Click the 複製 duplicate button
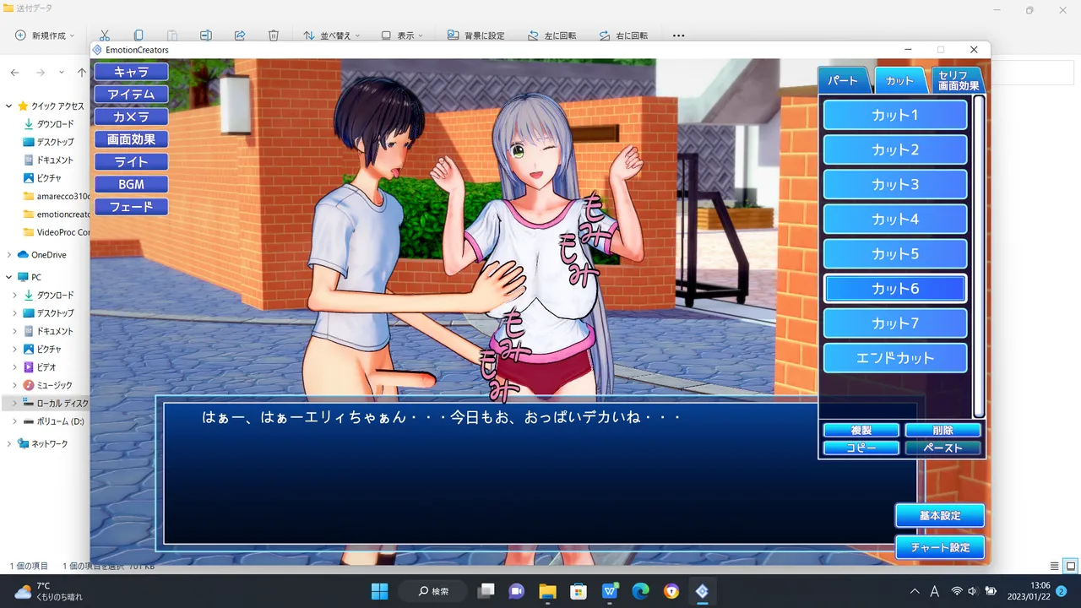Screen dimensions: 1081x608 click(861, 430)
